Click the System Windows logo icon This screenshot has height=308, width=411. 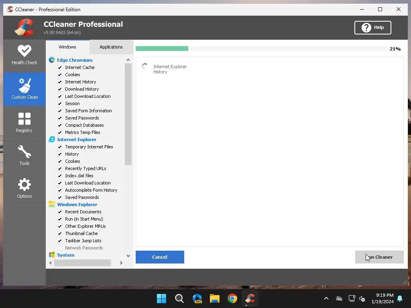(52, 255)
